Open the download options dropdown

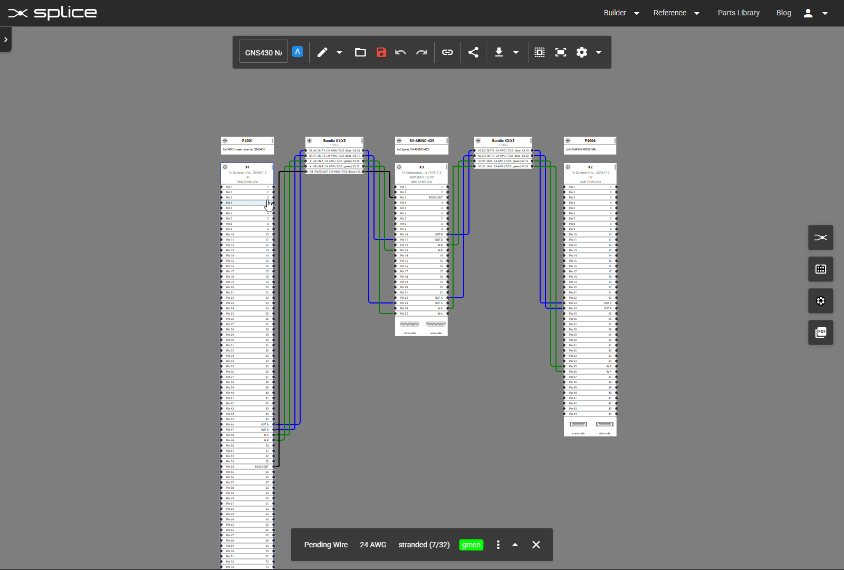(516, 53)
